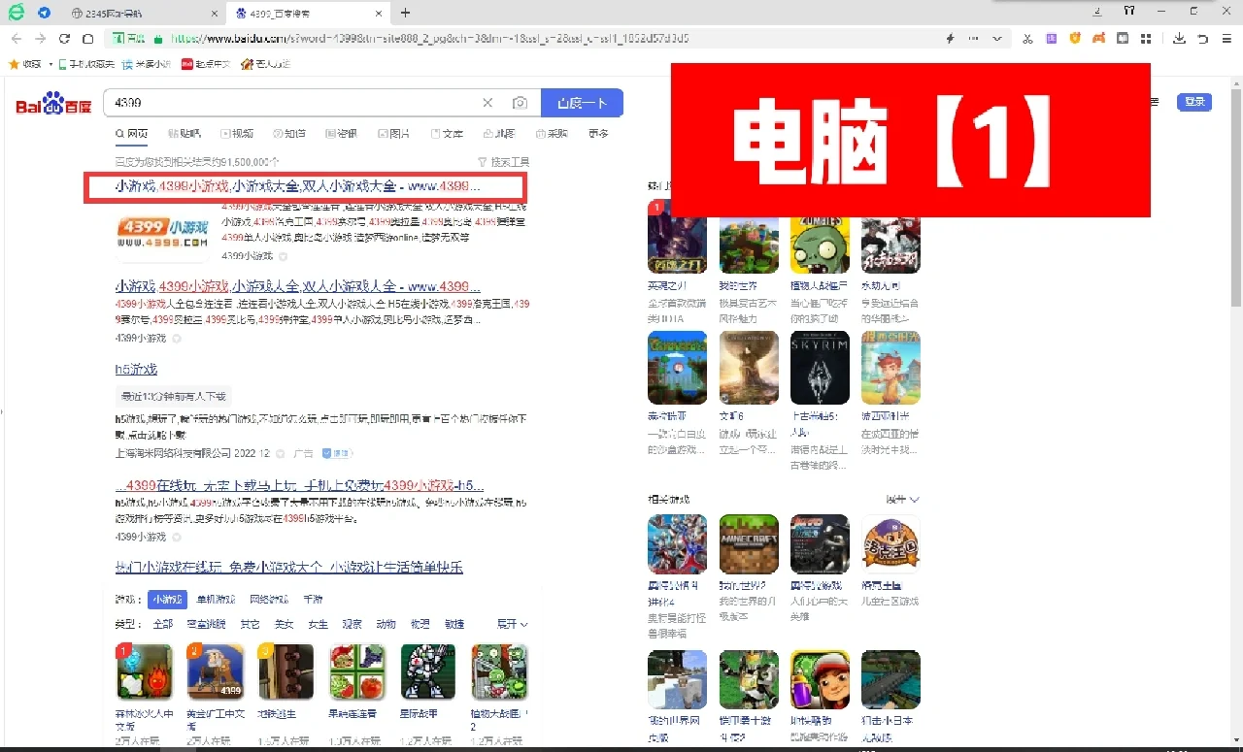Open 星际战甲 game icon
The height and width of the screenshot is (752, 1243).
coord(427,671)
